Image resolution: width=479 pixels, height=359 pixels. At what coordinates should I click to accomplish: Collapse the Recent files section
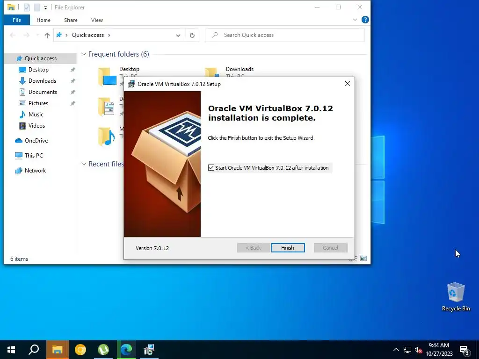click(84, 164)
